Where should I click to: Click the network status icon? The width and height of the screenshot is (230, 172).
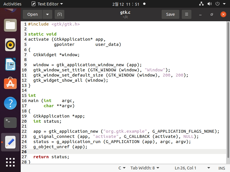(201, 4)
